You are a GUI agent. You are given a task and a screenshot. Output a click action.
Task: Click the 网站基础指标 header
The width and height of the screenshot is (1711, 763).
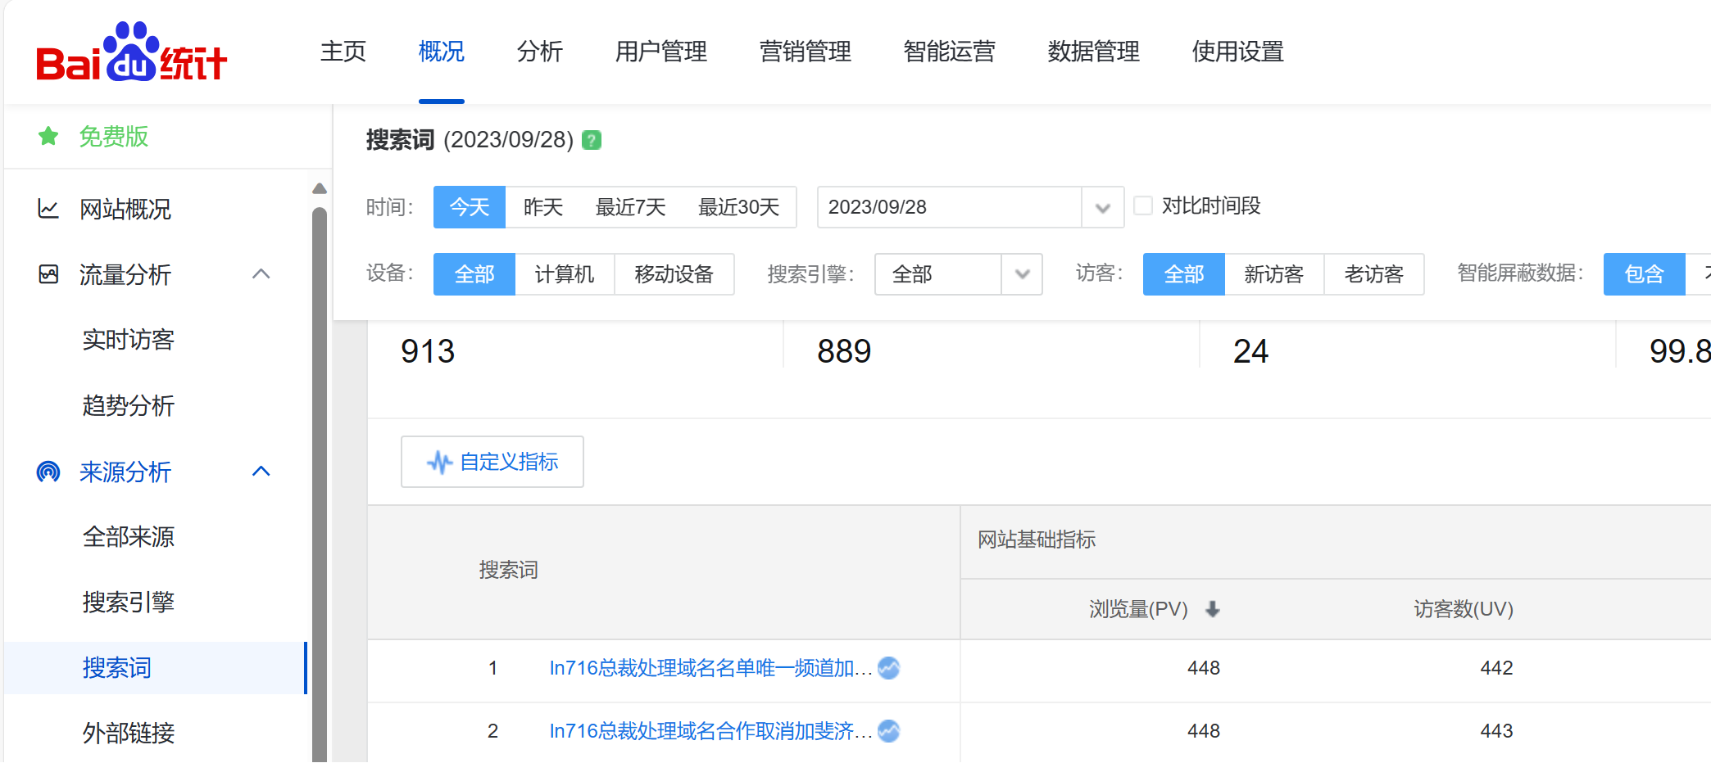1037,540
